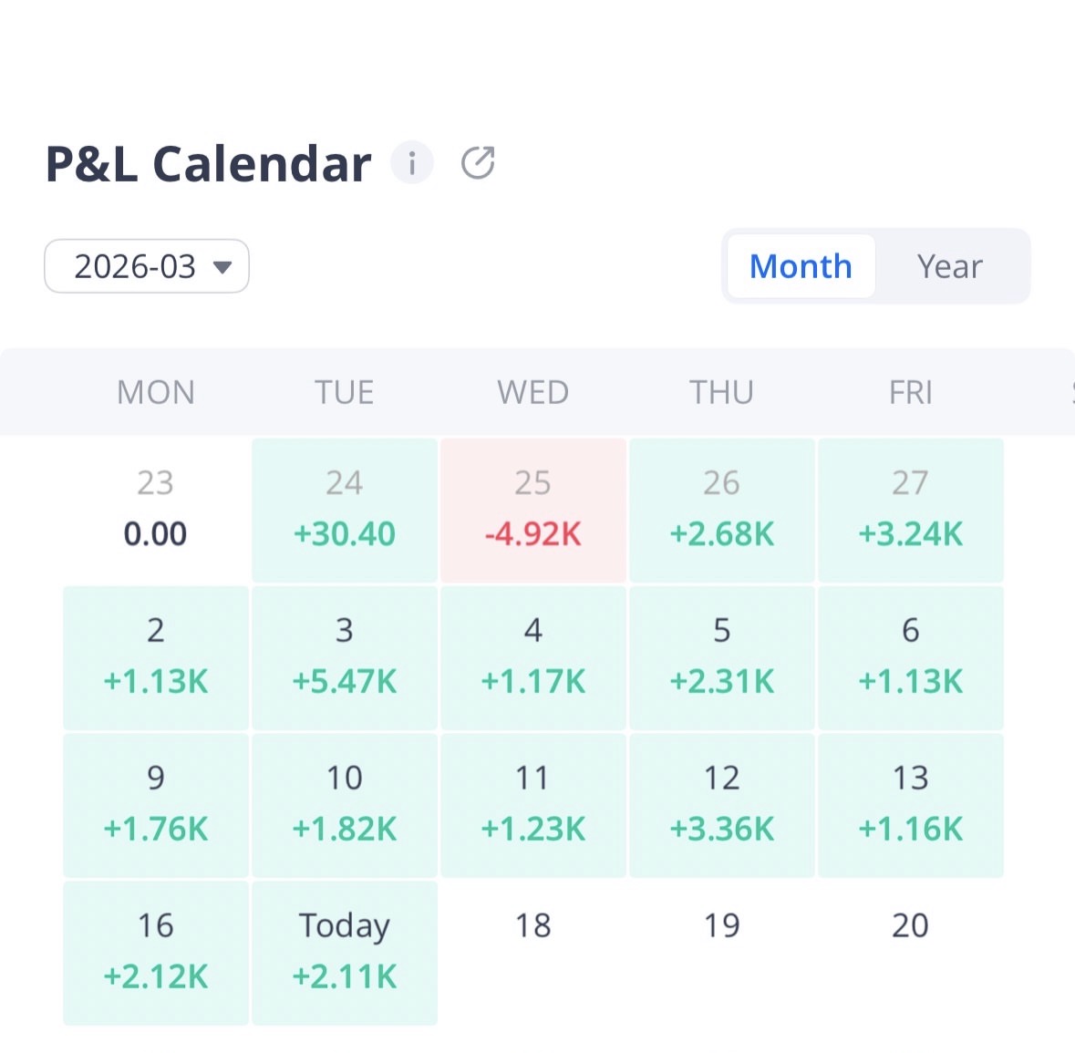Click the info icon beside P&L Calendar

tap(412, 163)
